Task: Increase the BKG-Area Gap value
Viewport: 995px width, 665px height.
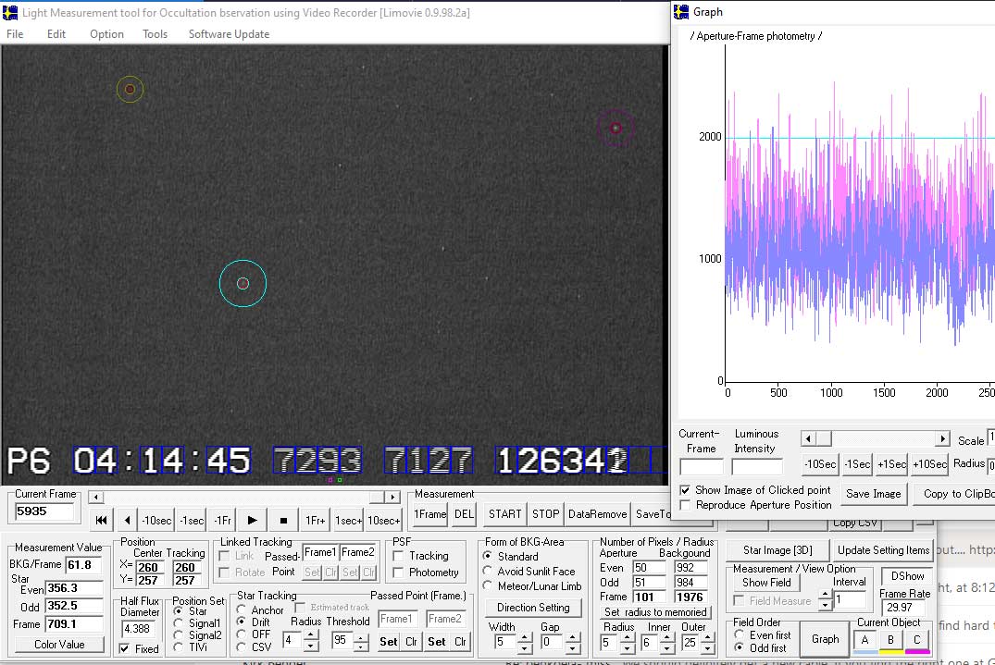Action: pyautogui.click(x=572, y=637)
